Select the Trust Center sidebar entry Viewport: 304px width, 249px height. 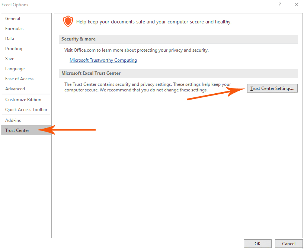tap(17, 130)
